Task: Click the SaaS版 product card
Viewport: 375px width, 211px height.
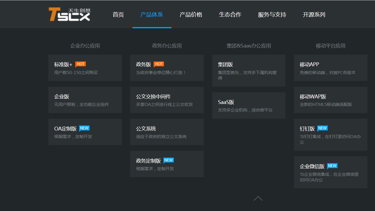Action: pos(249,105)
